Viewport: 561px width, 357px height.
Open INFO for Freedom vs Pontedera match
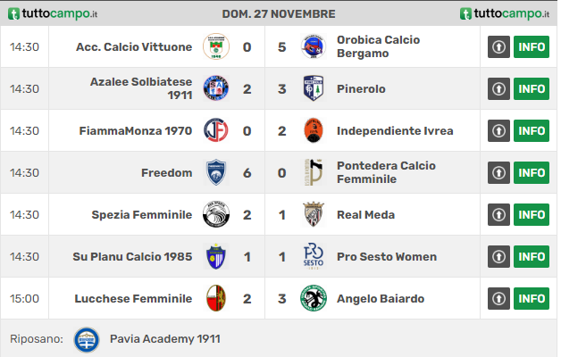pyautogui.click(x=532, y=172)
